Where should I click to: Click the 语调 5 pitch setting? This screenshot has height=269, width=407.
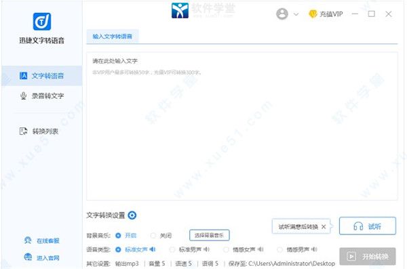click(210, 264)
